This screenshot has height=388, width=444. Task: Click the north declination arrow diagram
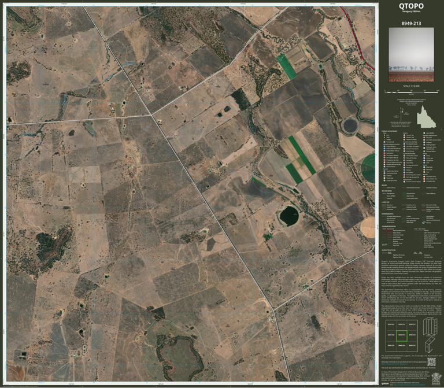(402, 114)
